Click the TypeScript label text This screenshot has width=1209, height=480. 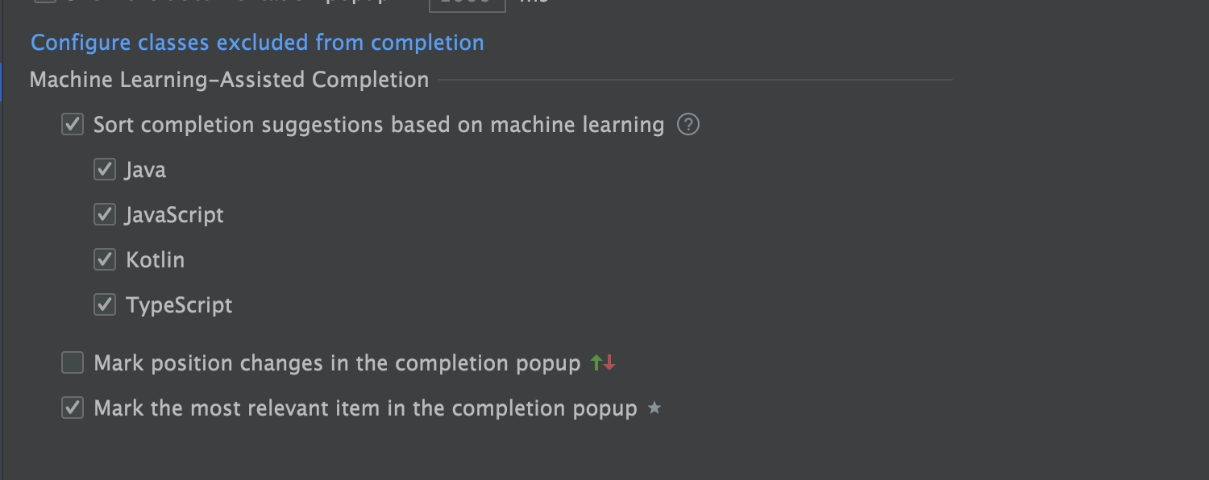[x=179, y=306]
